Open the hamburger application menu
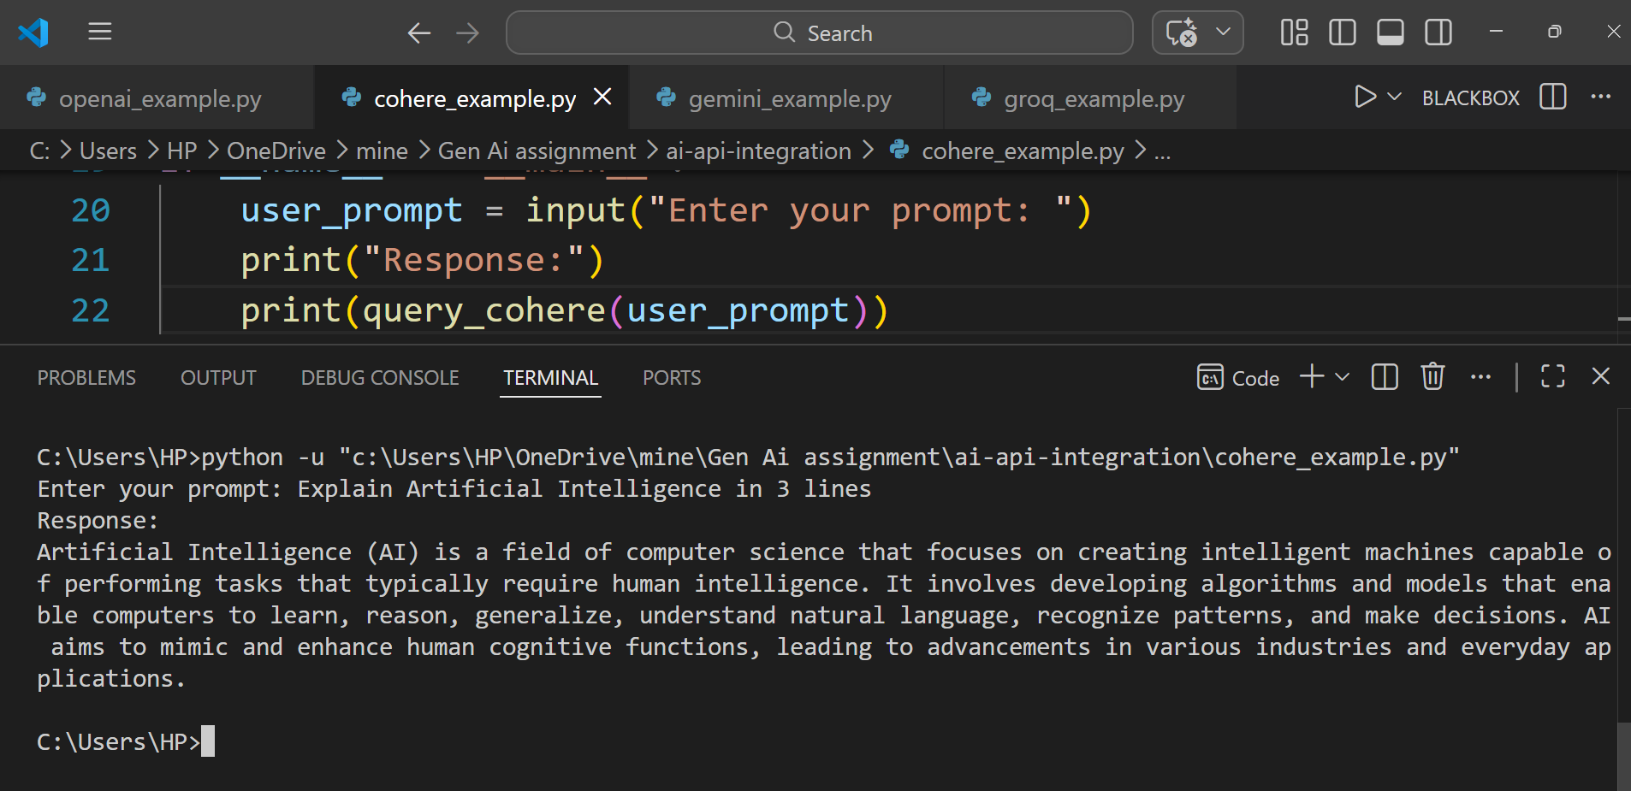 [100, 32]
